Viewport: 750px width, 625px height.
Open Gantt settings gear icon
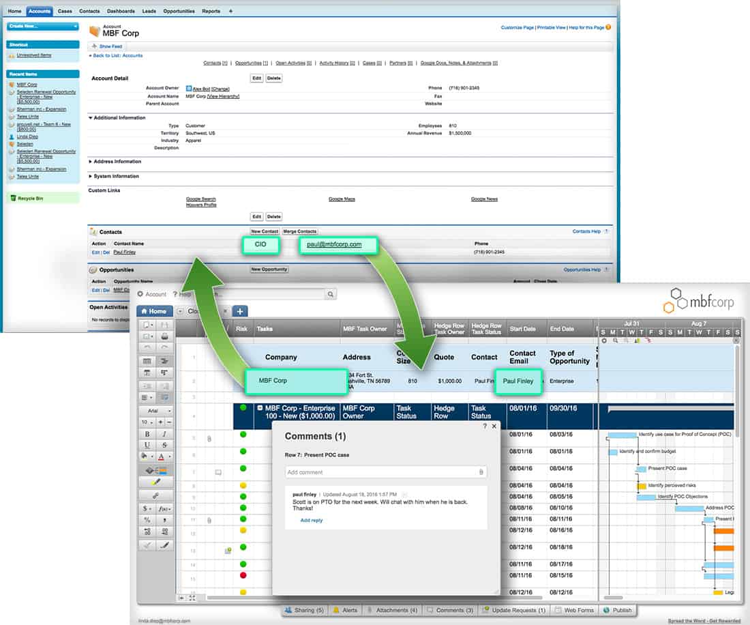click(x=604, y=340)
